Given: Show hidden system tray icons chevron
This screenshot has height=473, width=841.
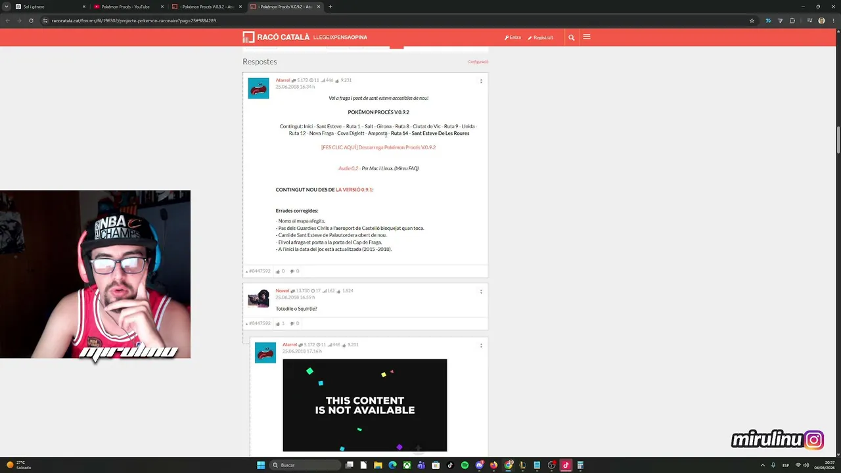Looking at the screenshot, I should coord(762,465).
